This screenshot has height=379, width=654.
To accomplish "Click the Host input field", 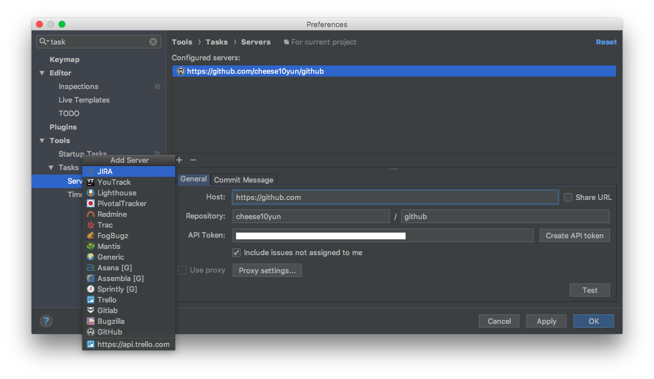I will 395,197.
